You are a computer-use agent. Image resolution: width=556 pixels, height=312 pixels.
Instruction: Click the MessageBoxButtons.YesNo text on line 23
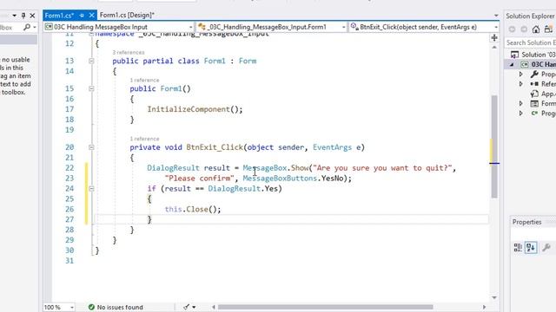295,179
